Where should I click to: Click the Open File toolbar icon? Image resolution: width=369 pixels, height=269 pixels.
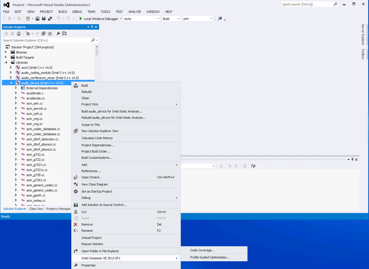click(x=37, y=18)
